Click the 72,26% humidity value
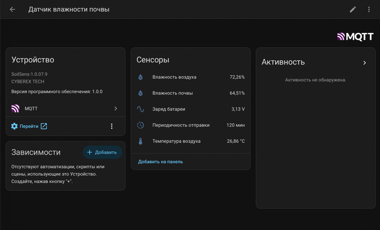380x230 pixels. tap(237, 77)
